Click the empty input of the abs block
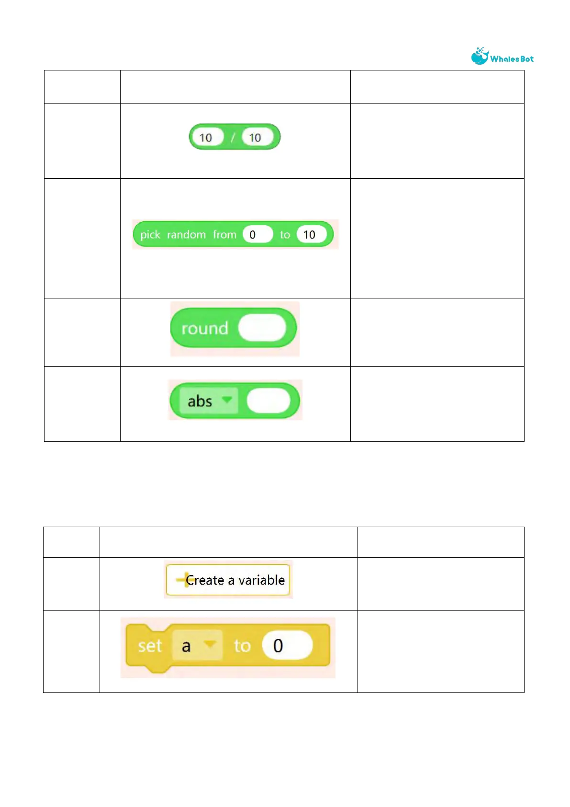570x807 pixels. point(268,401)
